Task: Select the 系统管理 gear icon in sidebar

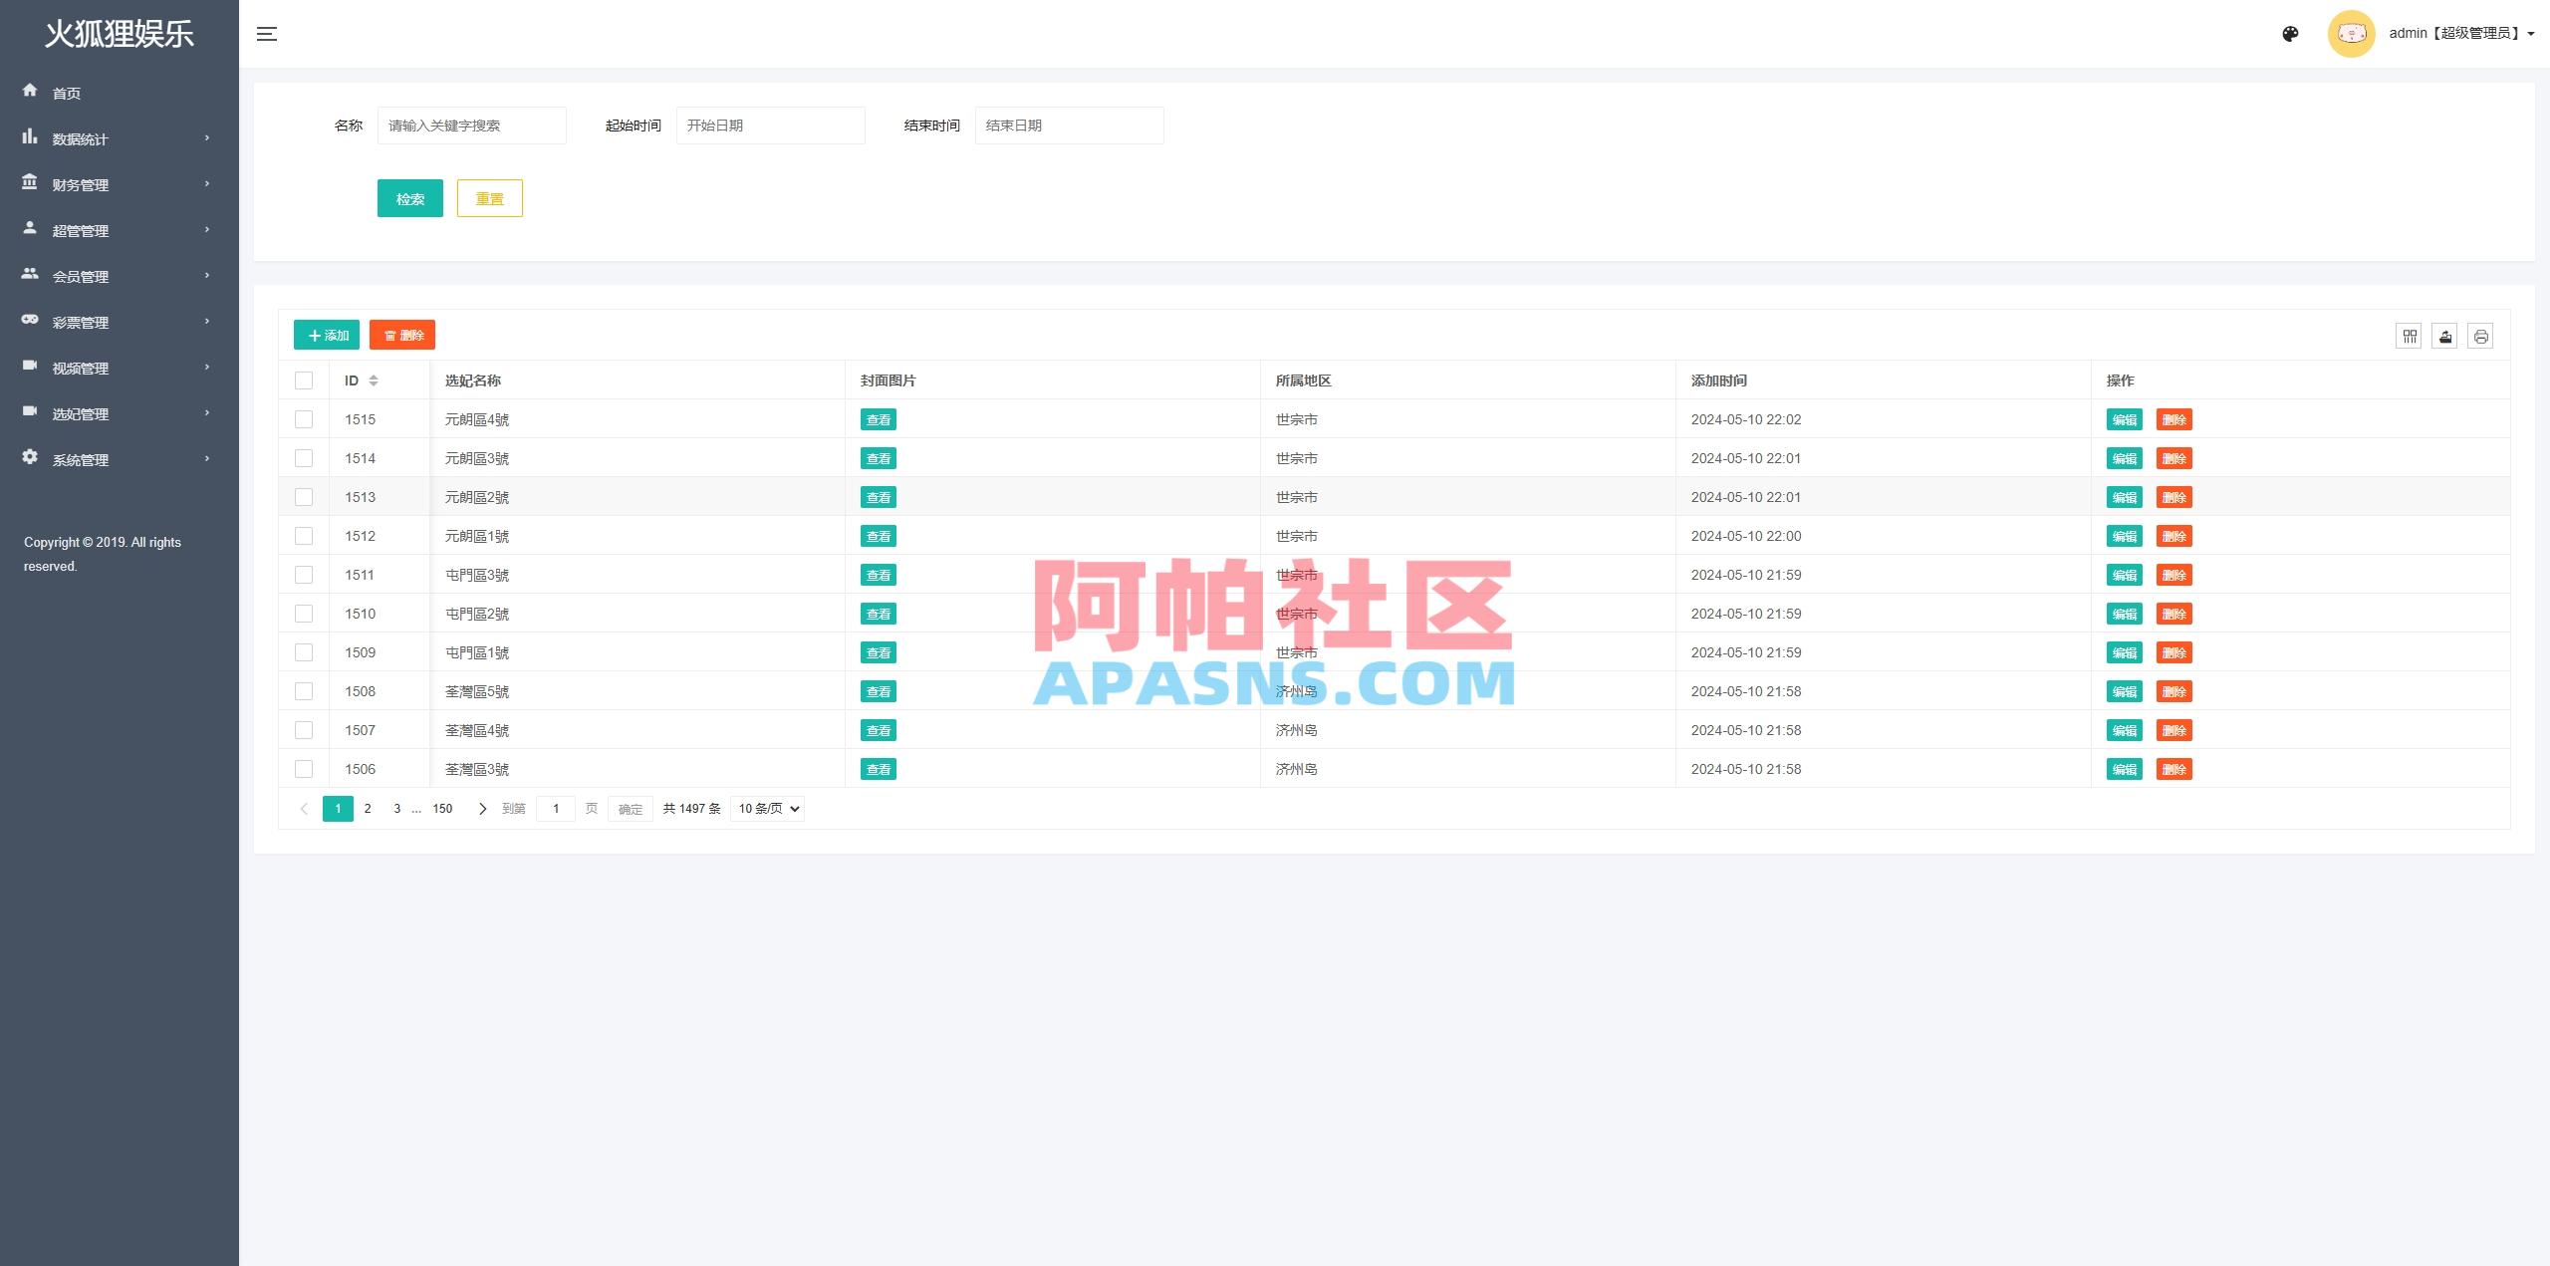Action: pyautogui.click(x=30, y=458)
